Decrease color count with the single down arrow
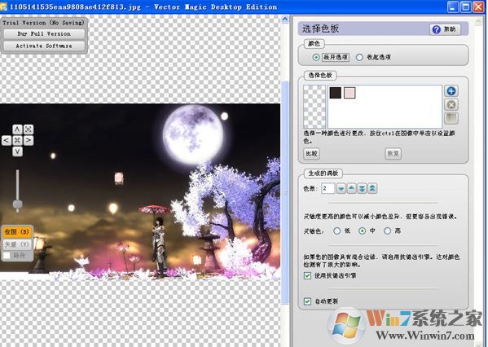488x347 pixels. [341, 188]
